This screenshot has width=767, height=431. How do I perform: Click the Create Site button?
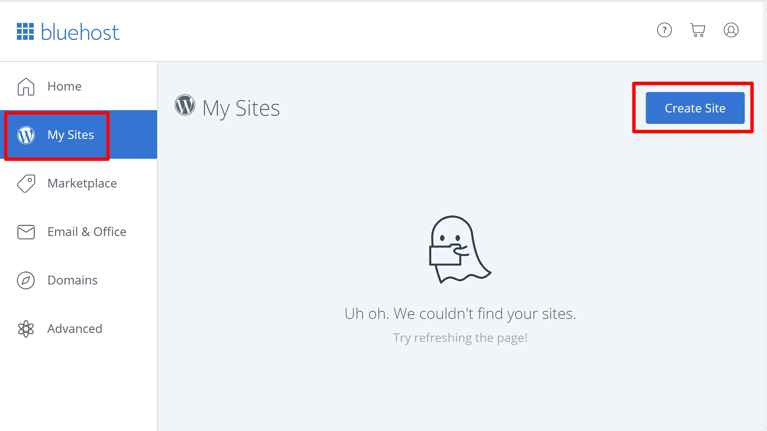pos(695,107)
